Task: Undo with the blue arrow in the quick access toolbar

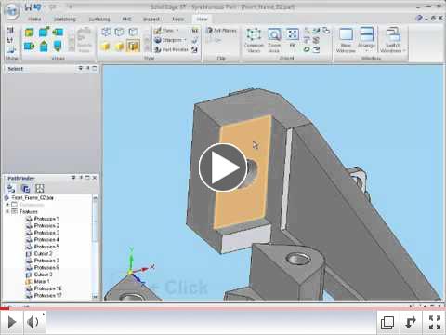Action: [38, 7]
